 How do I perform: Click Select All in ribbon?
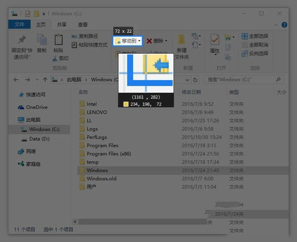255,36
